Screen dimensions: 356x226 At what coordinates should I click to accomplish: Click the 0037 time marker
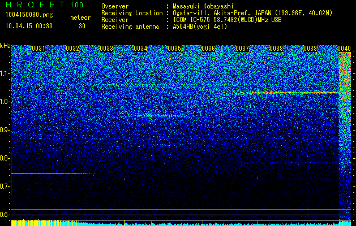[242, 49]
